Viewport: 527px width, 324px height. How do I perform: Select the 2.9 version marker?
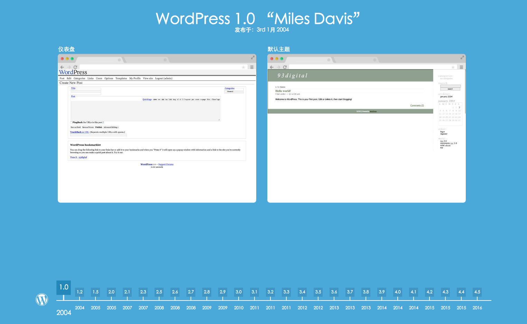(x=223, y=292)
